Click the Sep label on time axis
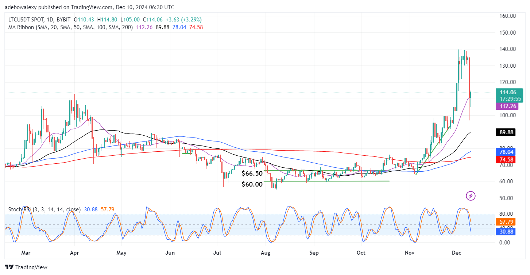Screen dimensions: 530x275 [314, 252]
